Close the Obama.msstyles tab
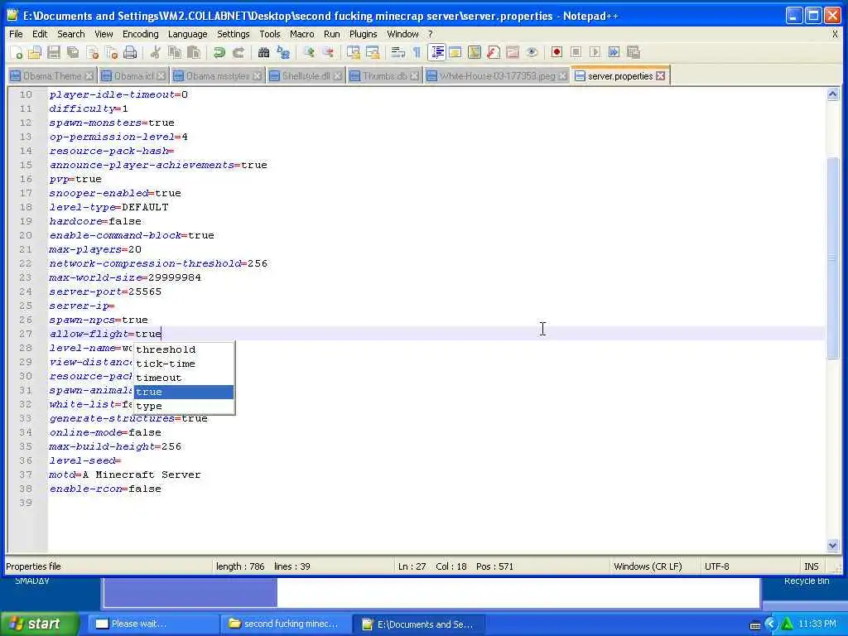 [258, 76]
